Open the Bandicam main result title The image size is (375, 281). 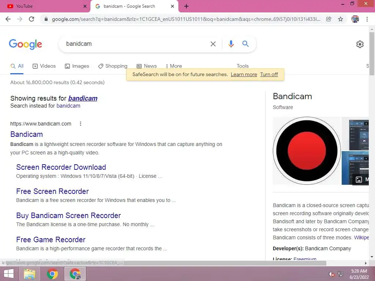point(26,134)
